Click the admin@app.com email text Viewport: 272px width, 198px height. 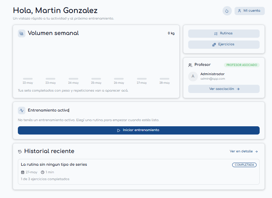pyautogui.click(x=213, y=79)
